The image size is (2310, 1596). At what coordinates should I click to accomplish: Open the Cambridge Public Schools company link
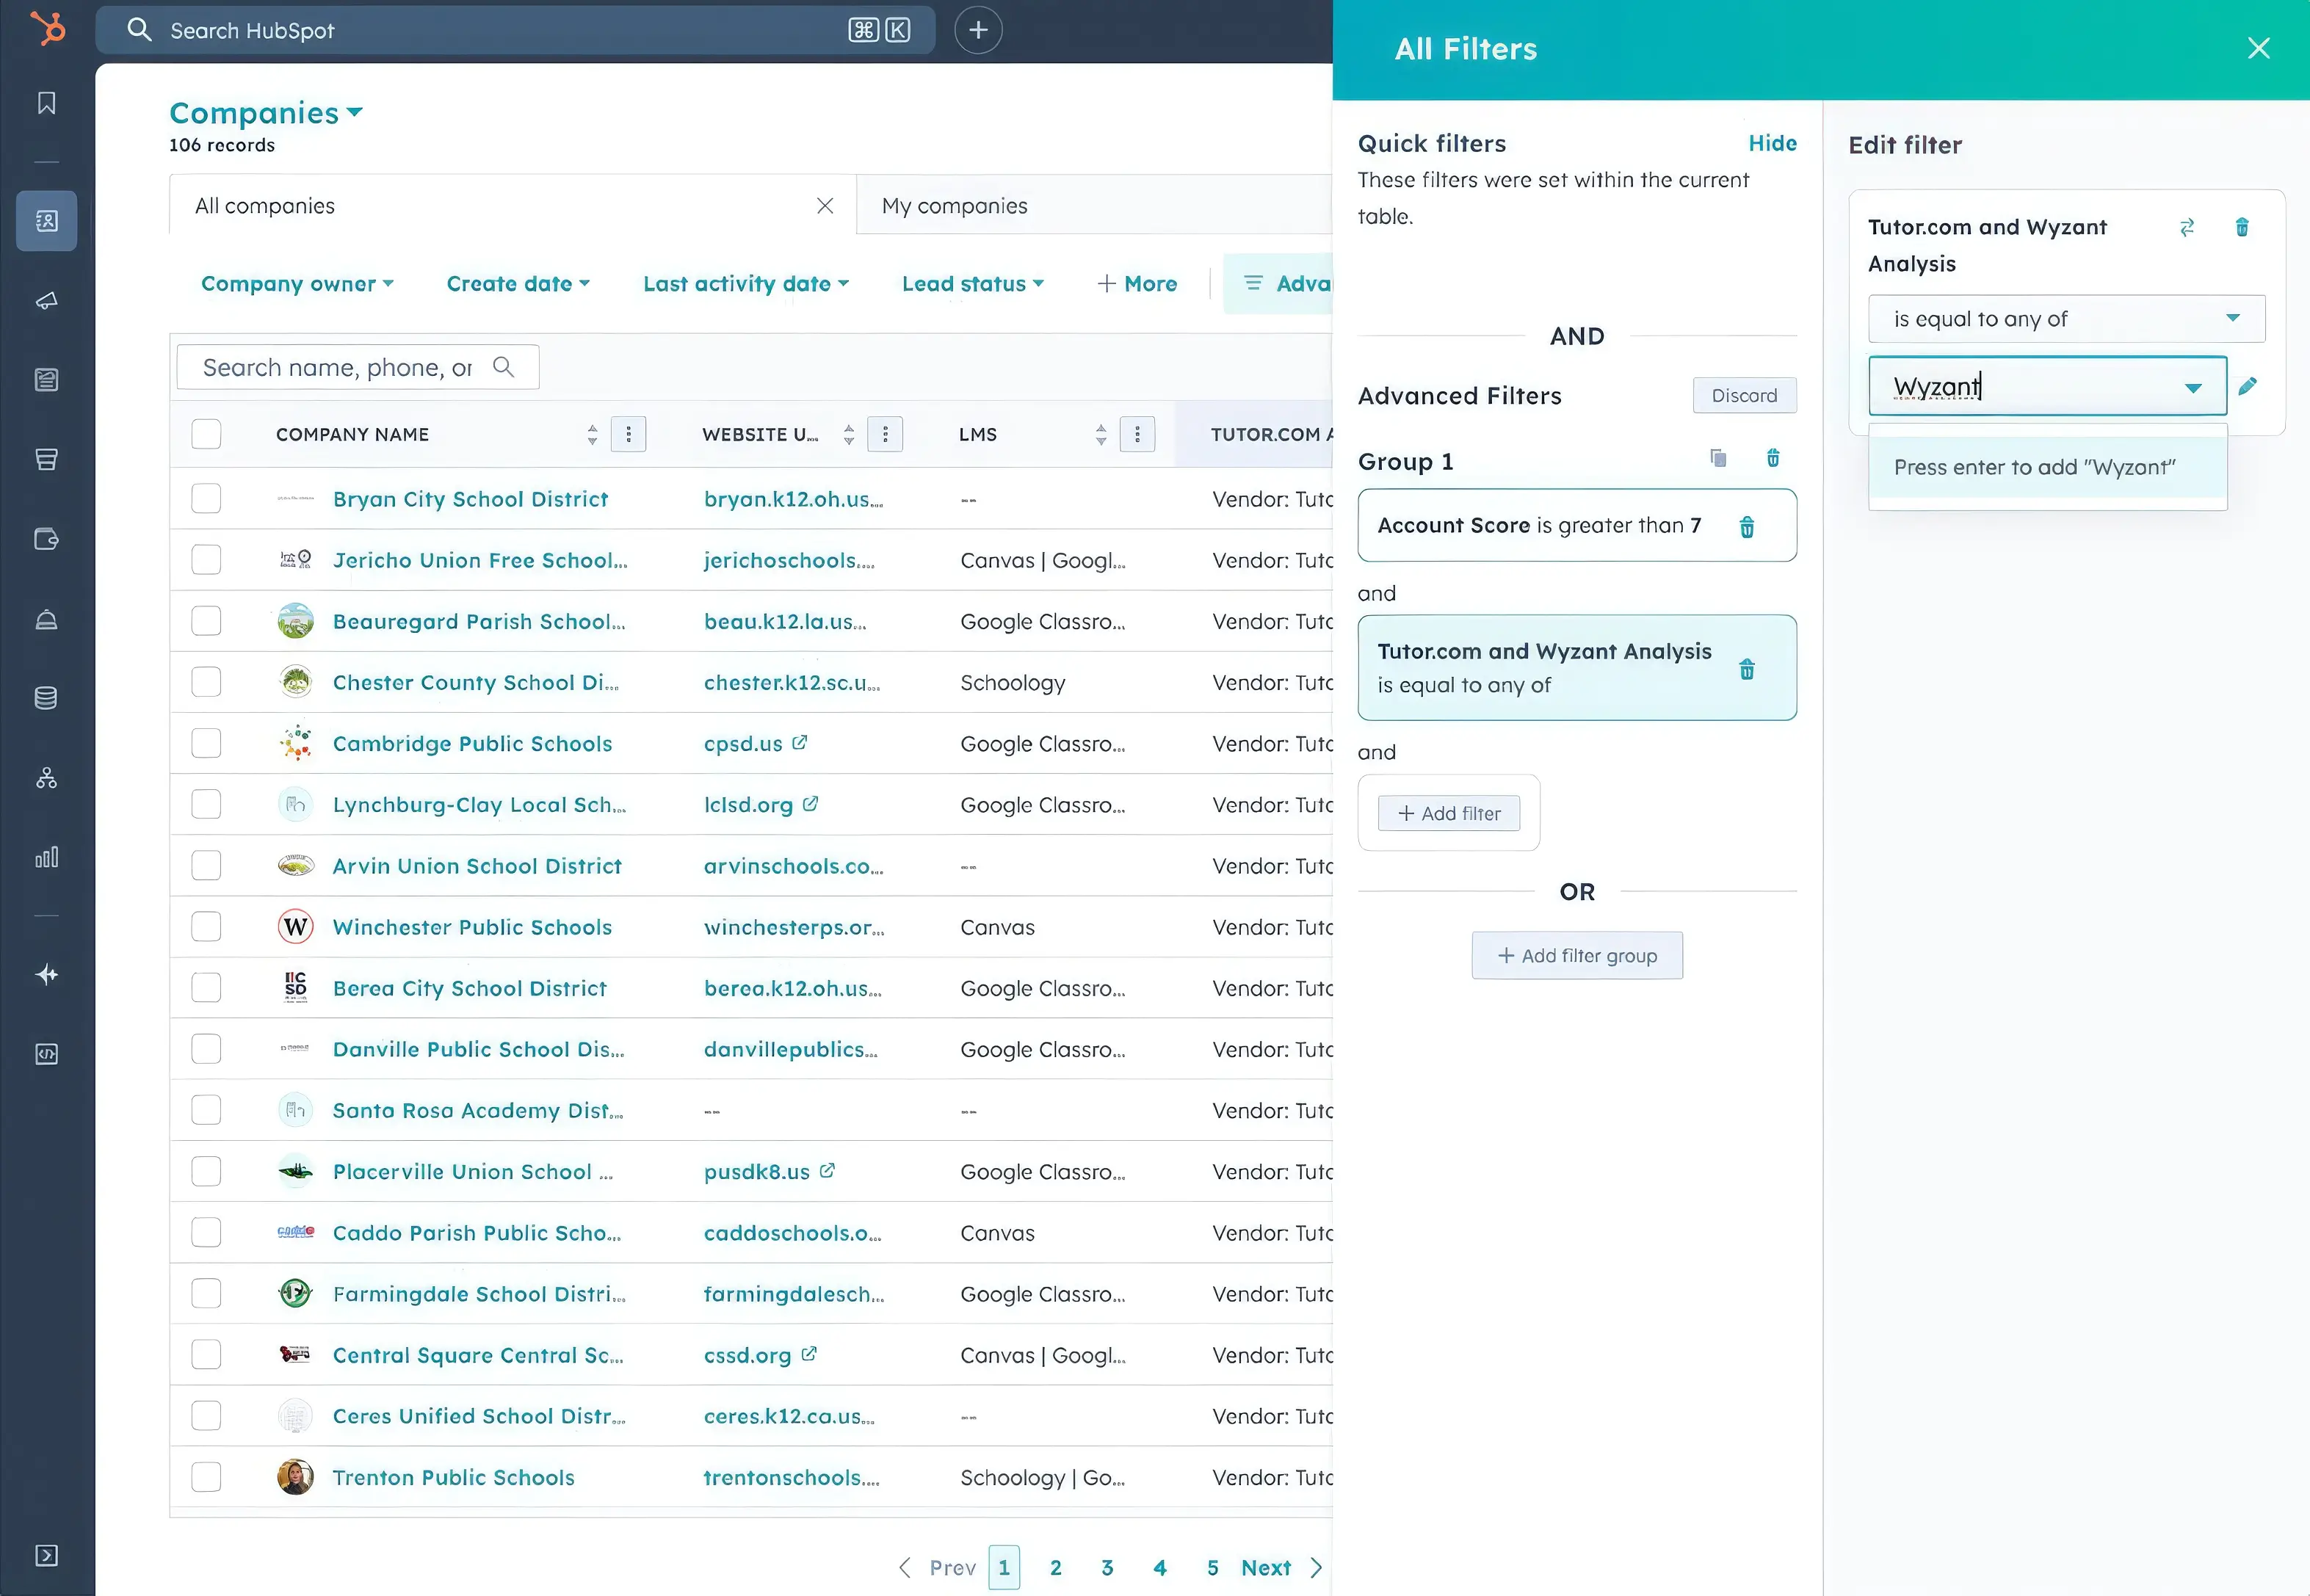472,744
